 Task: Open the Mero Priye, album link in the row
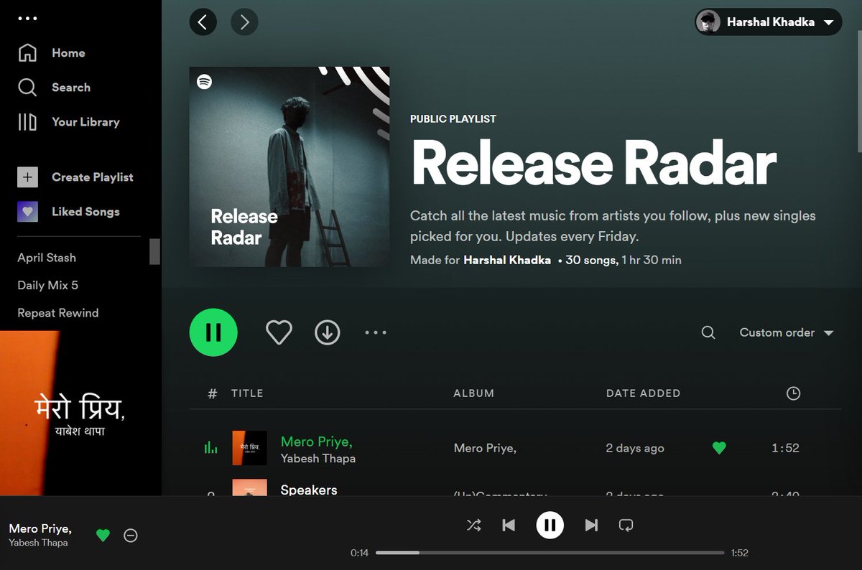tap(485, 448)
